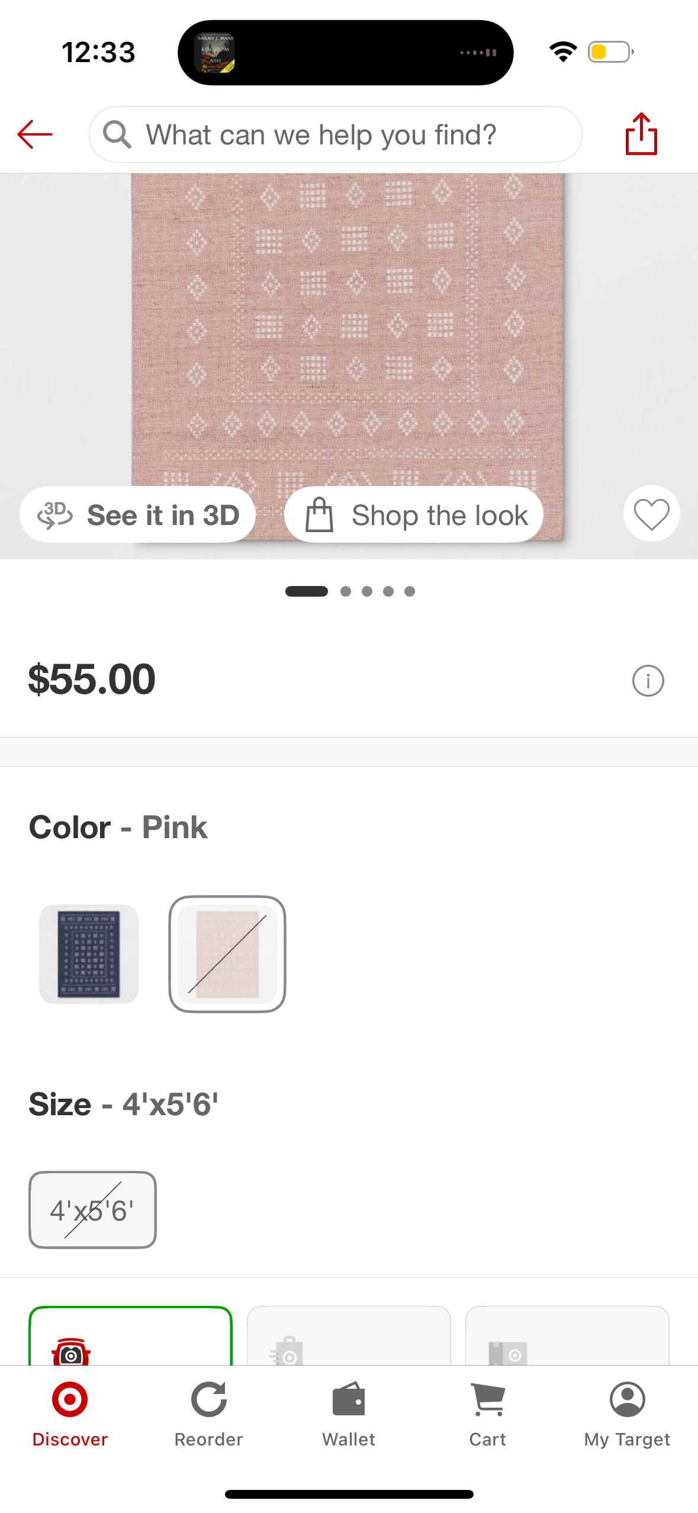Go to the Reorder tab
This screenshot has height=1513, width=698.
pyautogui.click(x=208, y=1414)
